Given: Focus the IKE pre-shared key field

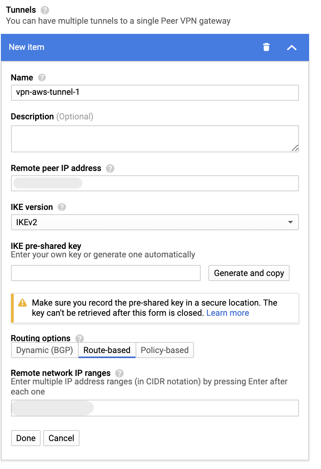Looking at the screenshot, I should pyautogui.click(x=105, y=273).
